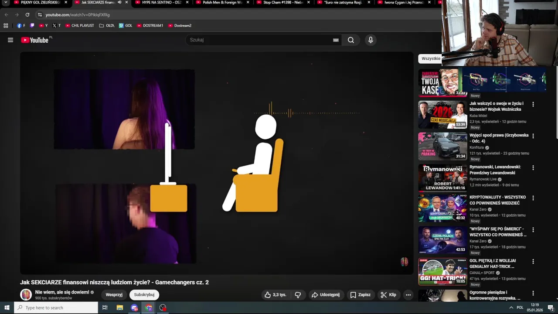Open 'Wyjęci spod prawa (Grzybowska' thumbnail
Viewport: 558px width, 314px height.
(x=442, y=147)
